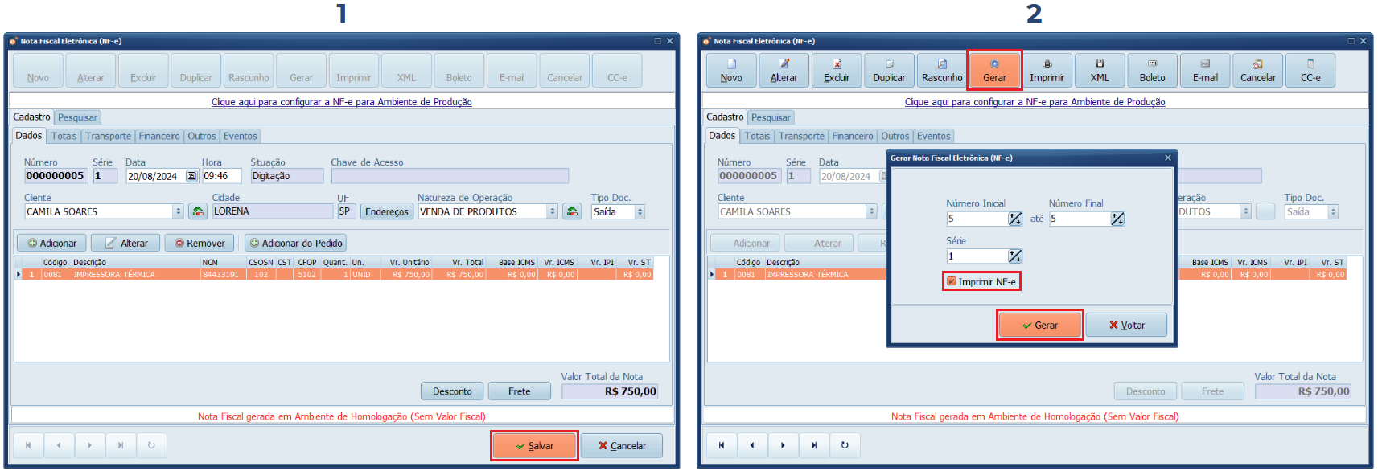Click the Série field in Gerar dialog
The height and width of the screenshot is (475, 1378).
click(x=977, y=256)
